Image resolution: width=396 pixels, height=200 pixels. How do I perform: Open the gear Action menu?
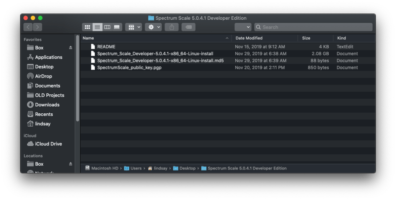point(153,27)
